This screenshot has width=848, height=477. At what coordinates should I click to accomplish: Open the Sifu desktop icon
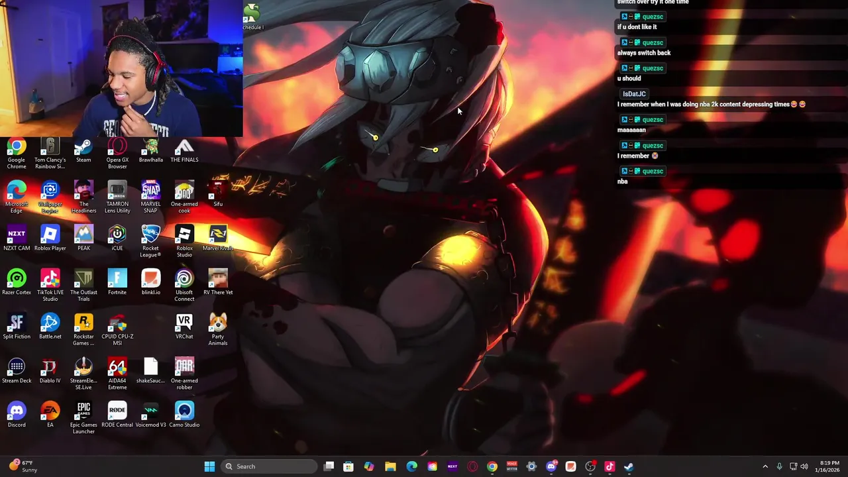pyautogui.click(x=218, y=194)
